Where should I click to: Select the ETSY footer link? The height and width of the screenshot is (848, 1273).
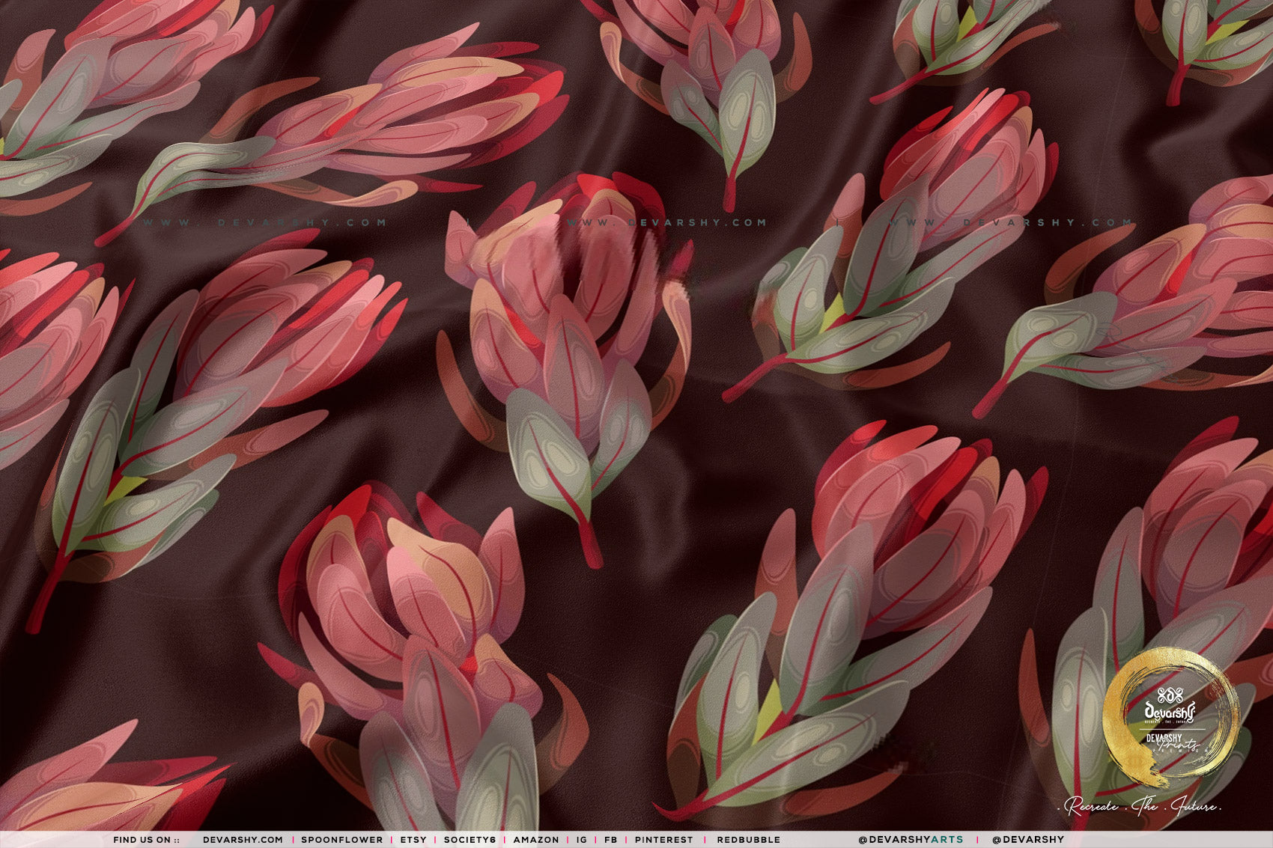[x=413, y=840]
